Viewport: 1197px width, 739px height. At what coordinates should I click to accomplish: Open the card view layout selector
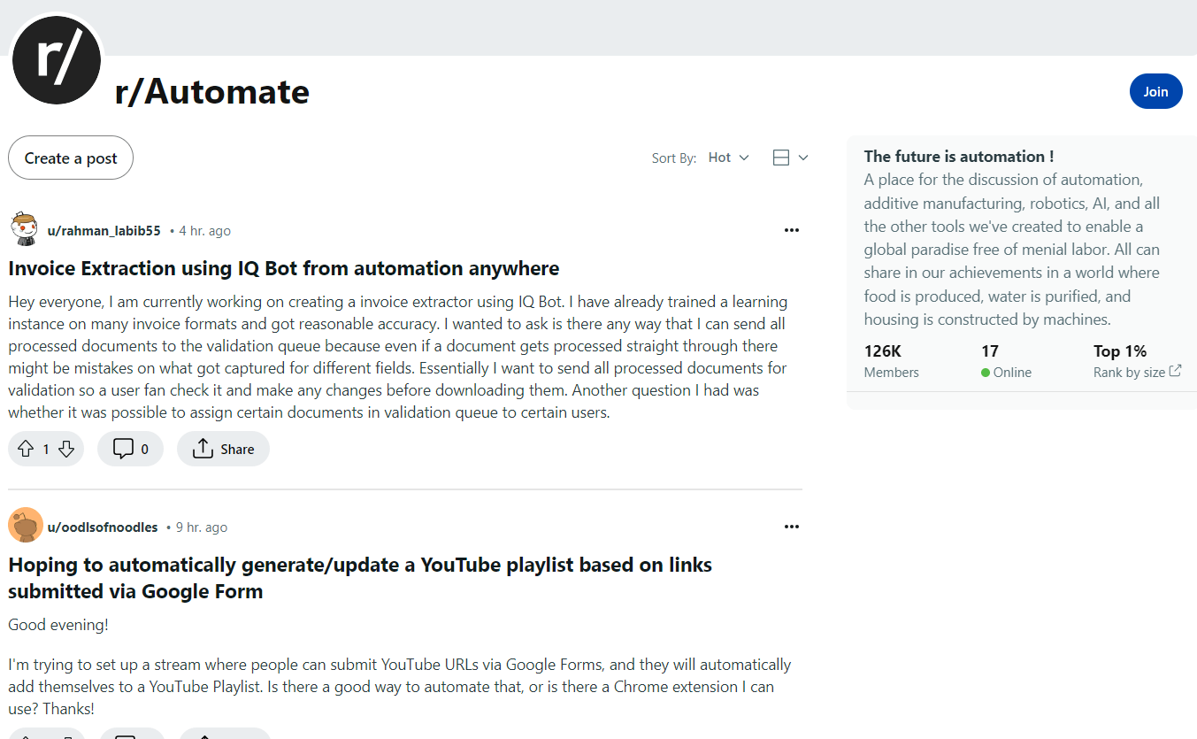(x=790, y=158)
